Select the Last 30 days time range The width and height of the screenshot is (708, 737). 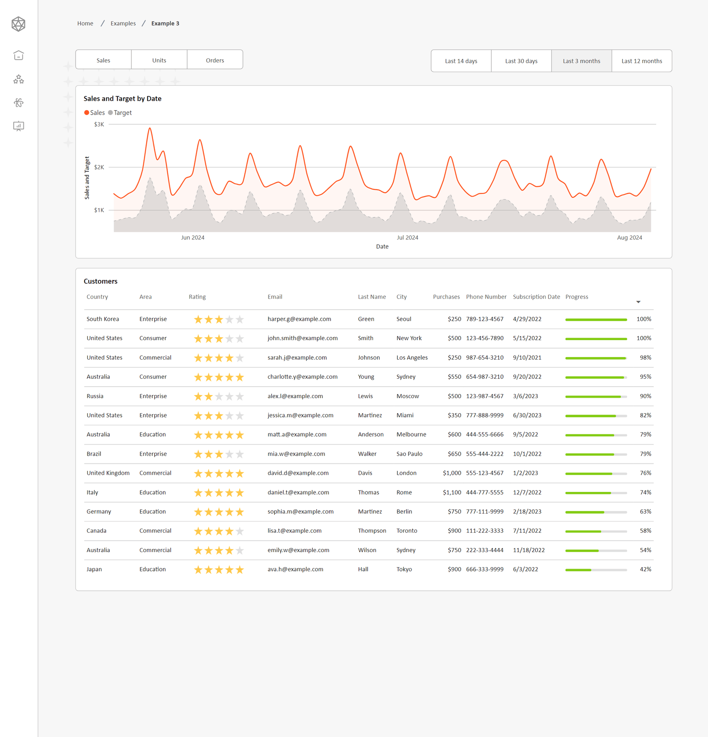pyautogui.click(x=521, y=61)
